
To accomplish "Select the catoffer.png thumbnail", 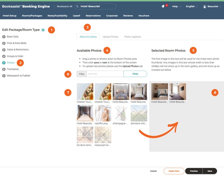I will (104, 113).
